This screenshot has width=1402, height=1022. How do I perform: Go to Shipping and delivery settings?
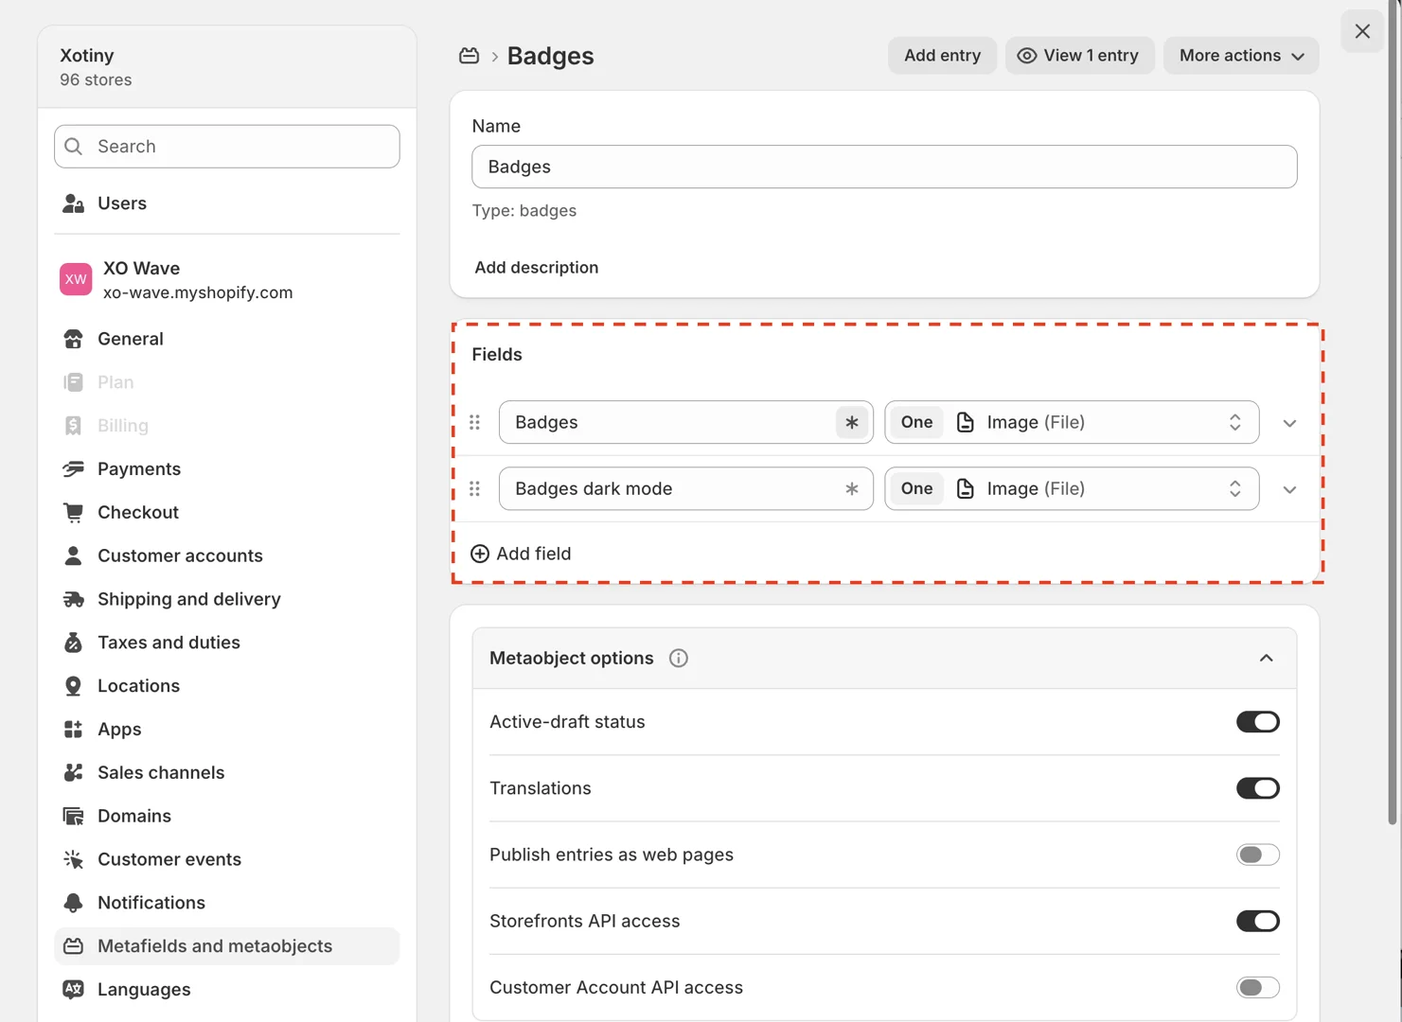point(227,599)
